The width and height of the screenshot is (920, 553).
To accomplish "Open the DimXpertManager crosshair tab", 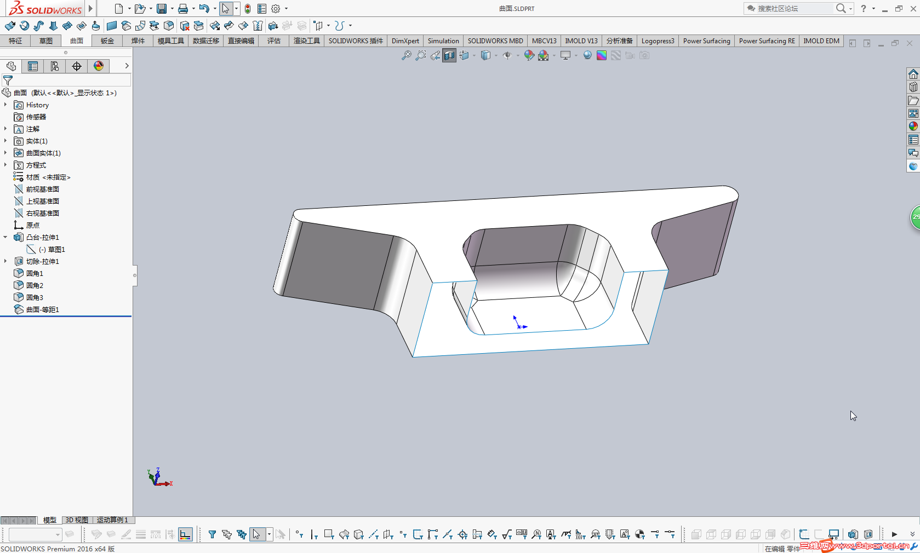I will point(77,66).
